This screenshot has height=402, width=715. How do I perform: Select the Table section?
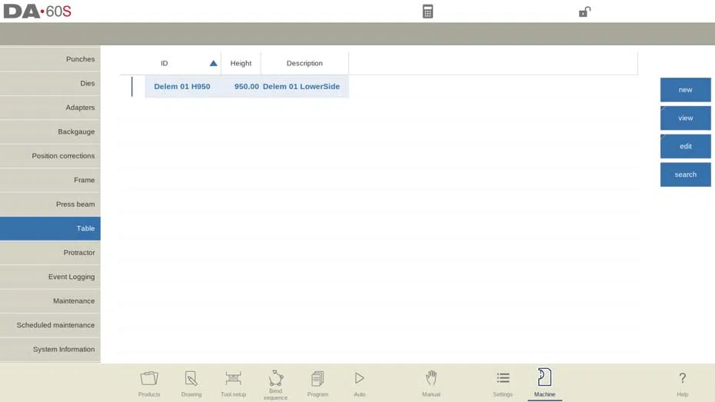point(50,228)
